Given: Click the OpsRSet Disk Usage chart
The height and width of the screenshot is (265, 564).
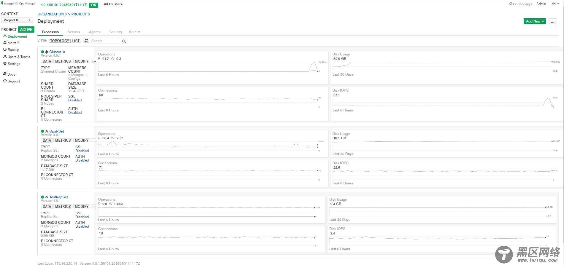Looking at the screenshot, I should click(447, 144).
